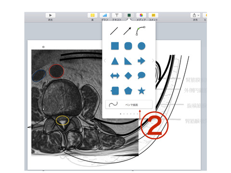The image size is (231, 173).
Task: Insert the callout square shape
Action: pos(115,91)
